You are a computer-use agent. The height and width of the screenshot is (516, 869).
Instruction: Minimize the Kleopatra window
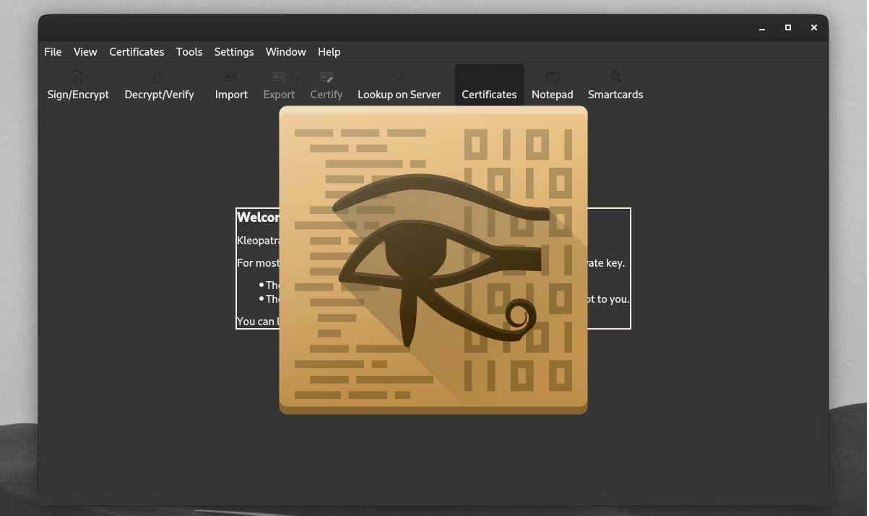pos(762,28)
